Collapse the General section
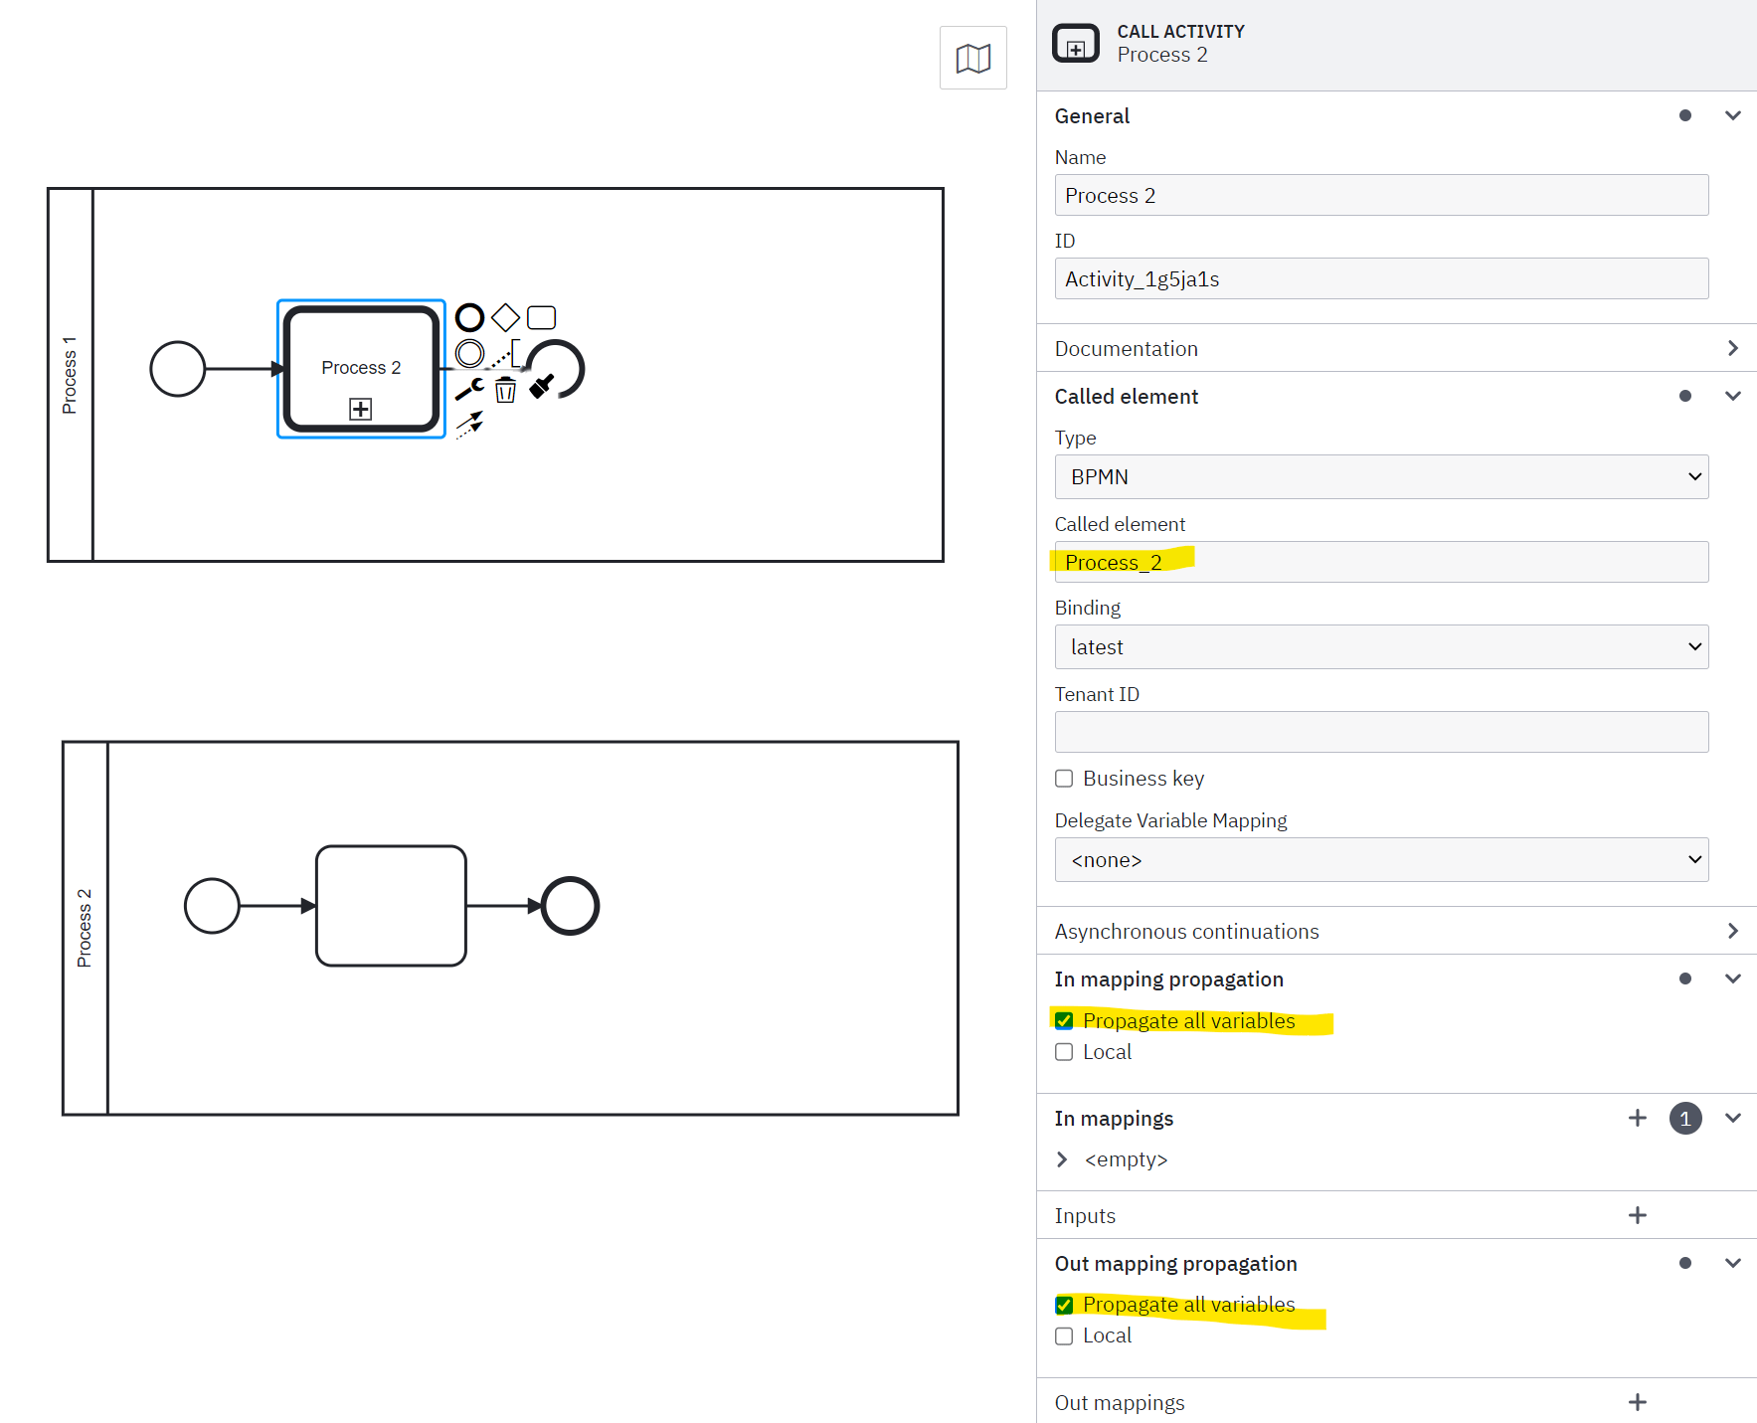This screenshot has width=1757, height=1423. click(x=1733, y=115)
